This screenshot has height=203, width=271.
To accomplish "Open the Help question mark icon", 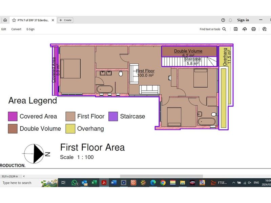I will click(223, 20).
